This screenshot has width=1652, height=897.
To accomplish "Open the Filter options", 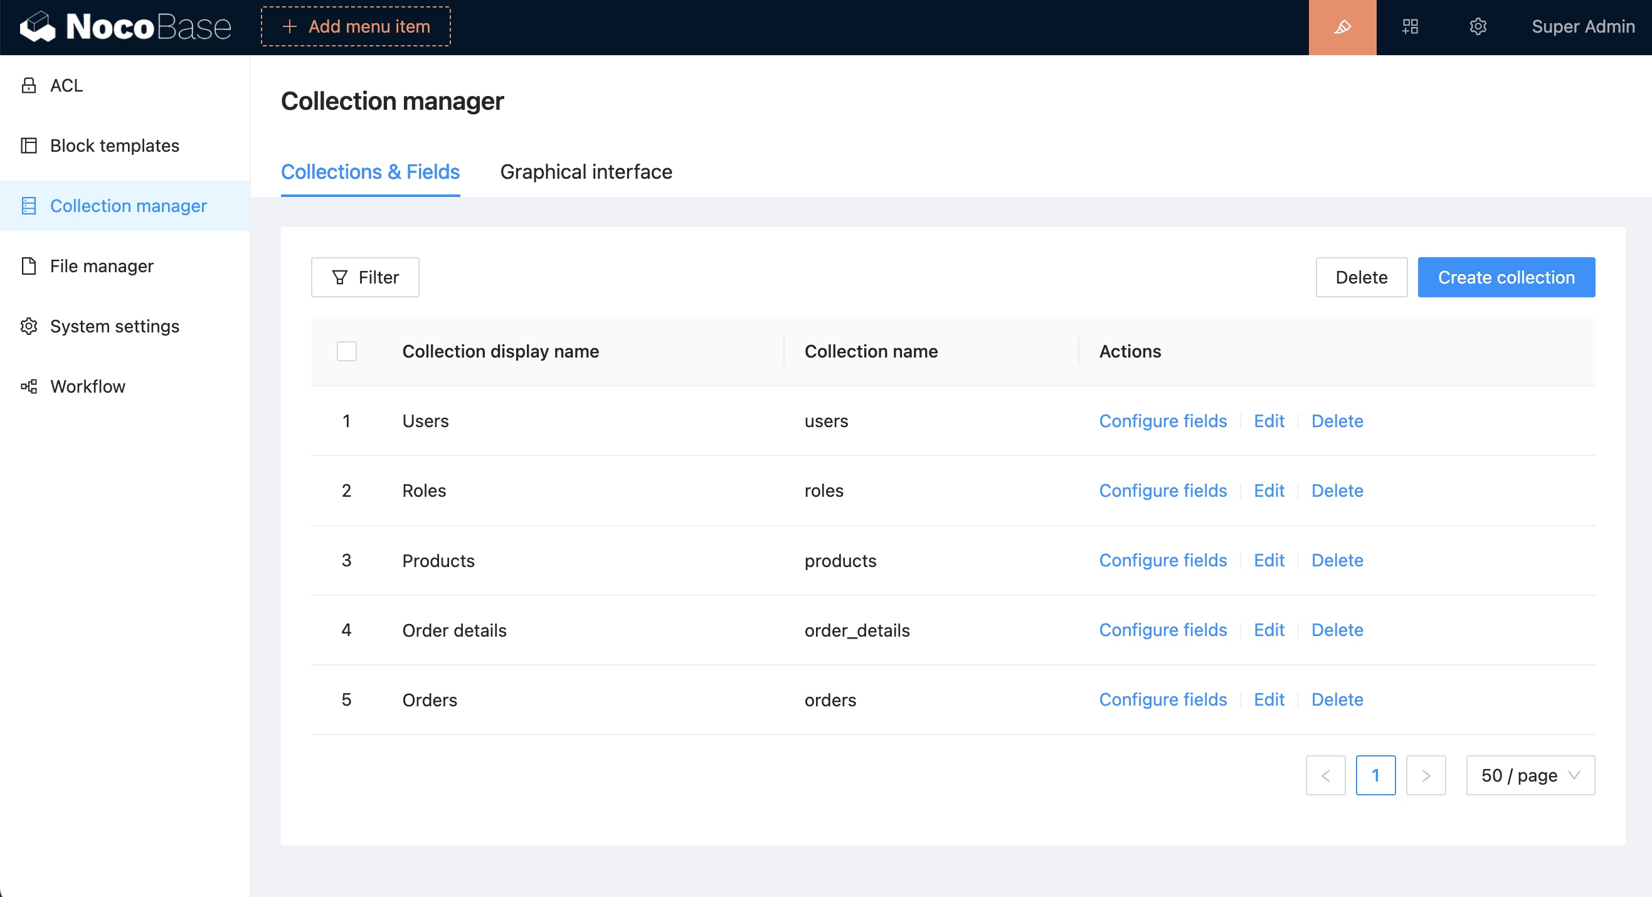I will click(x=365, y=277).
